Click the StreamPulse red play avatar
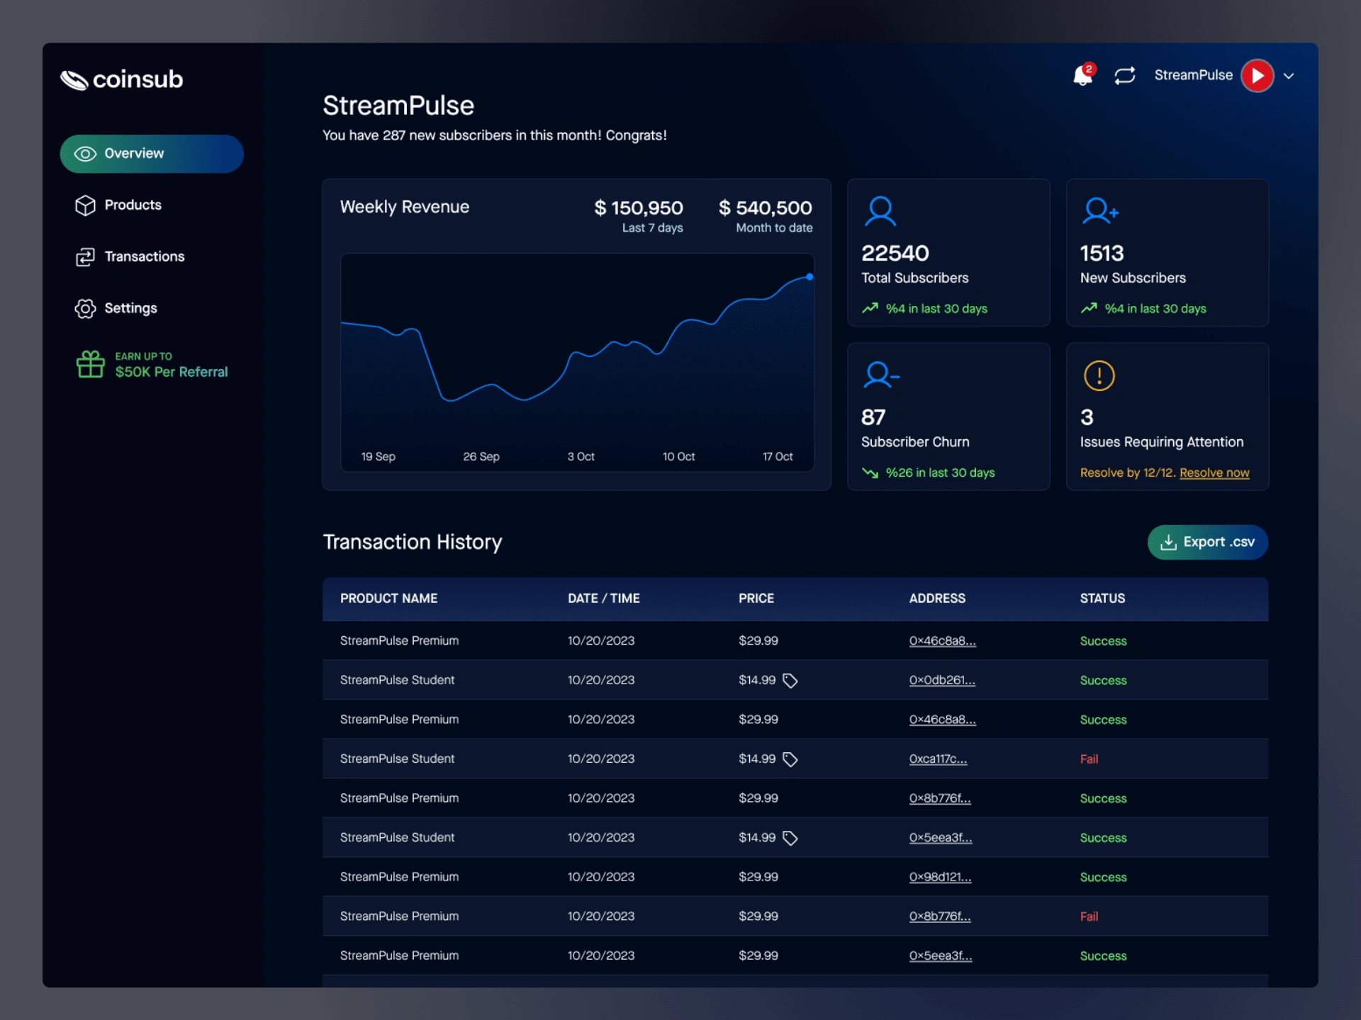 1258,76
